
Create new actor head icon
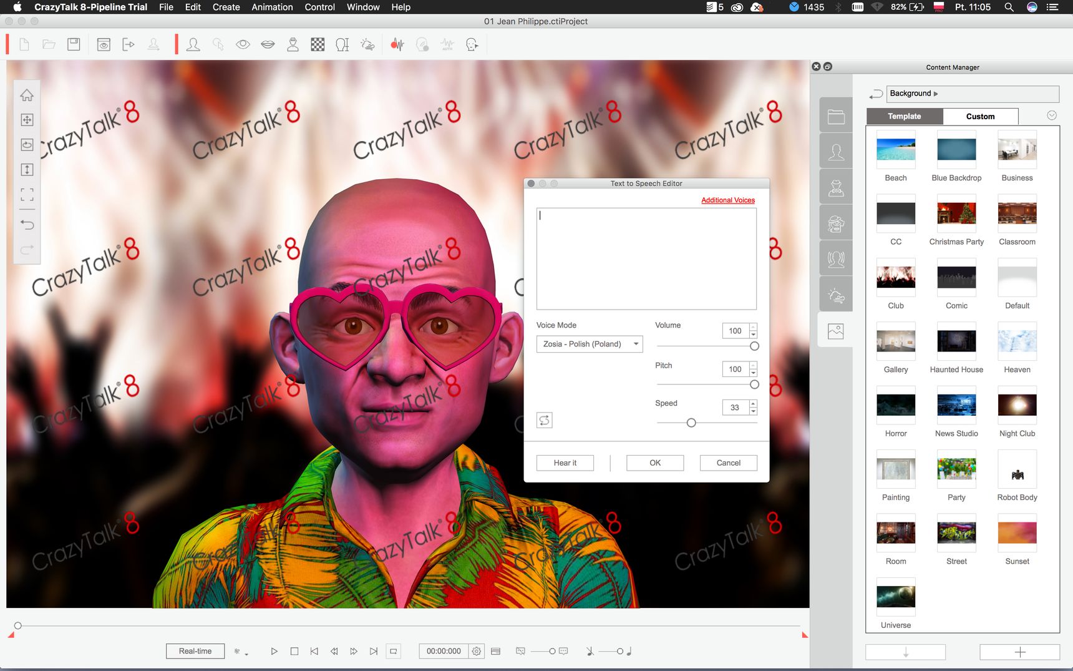(x=193, y=44)
